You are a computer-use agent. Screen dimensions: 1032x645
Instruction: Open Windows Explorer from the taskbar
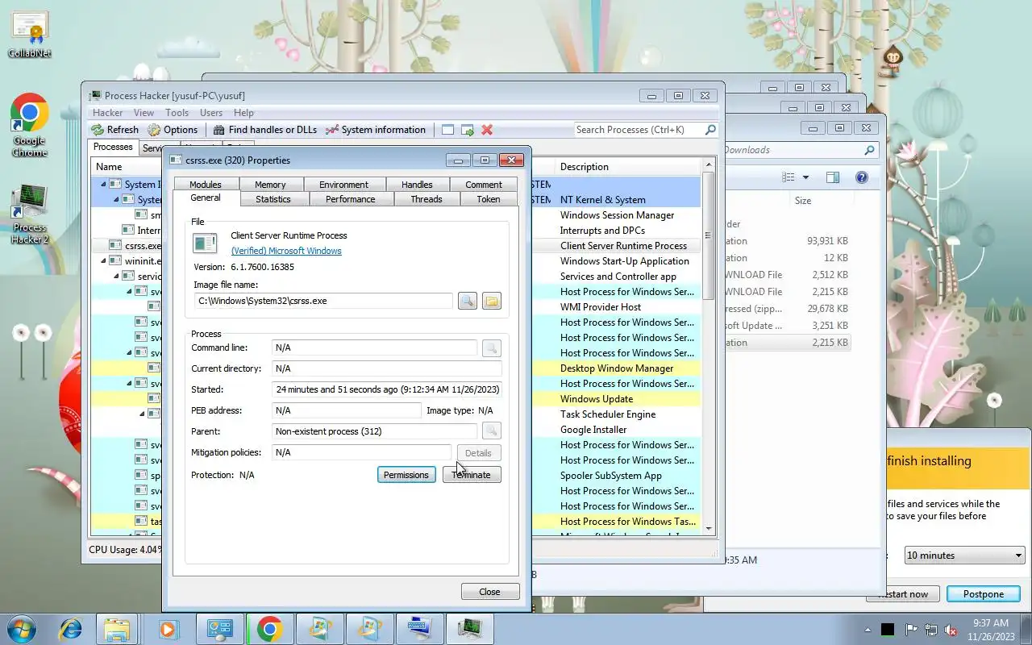[x=117, y=628]
